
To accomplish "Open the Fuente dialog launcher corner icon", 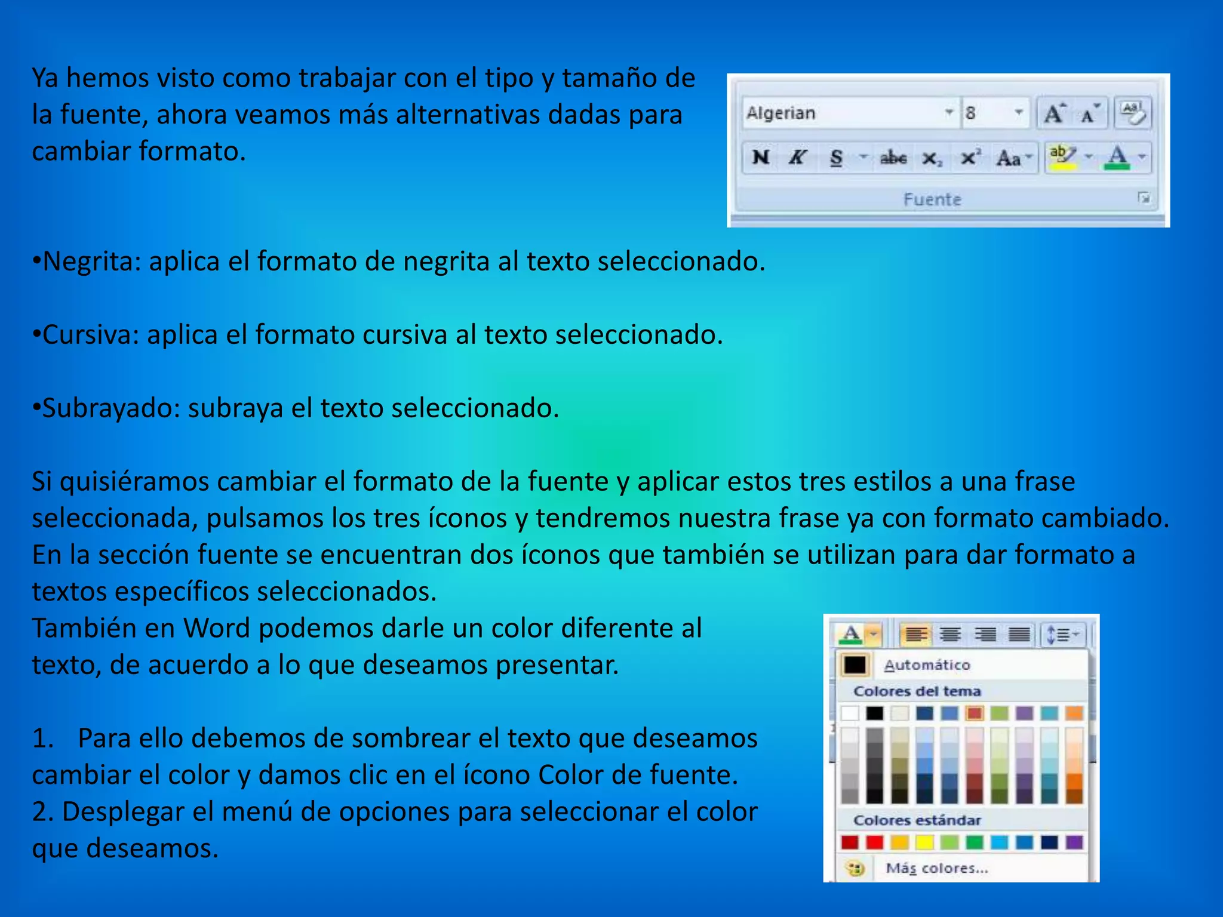I will coord(1143,198).
